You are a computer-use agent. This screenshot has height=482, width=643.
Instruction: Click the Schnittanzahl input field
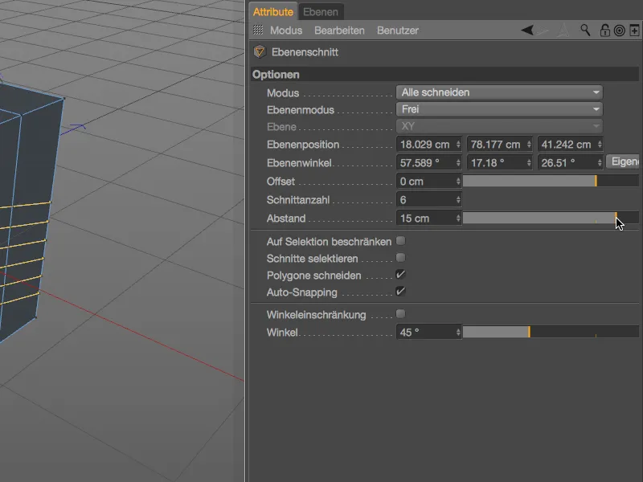425,200
